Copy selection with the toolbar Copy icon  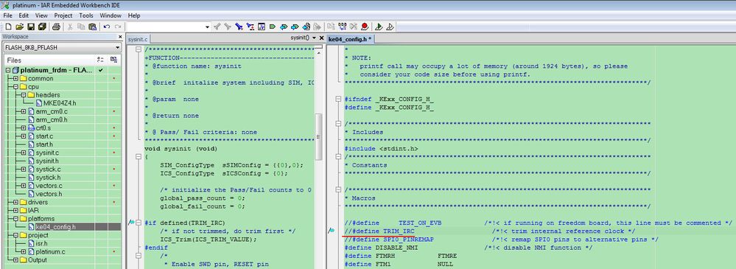point(81,27)
